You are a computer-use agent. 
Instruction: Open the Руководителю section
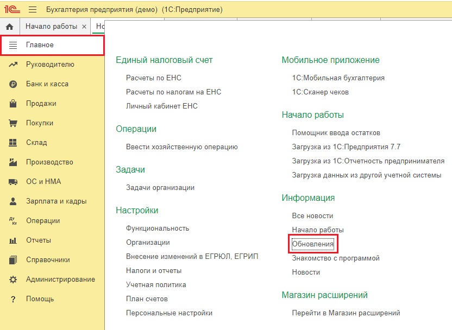point(50,64)
